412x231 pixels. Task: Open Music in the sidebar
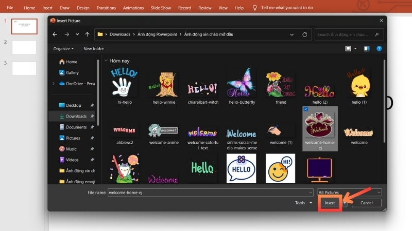click(68, 149)
